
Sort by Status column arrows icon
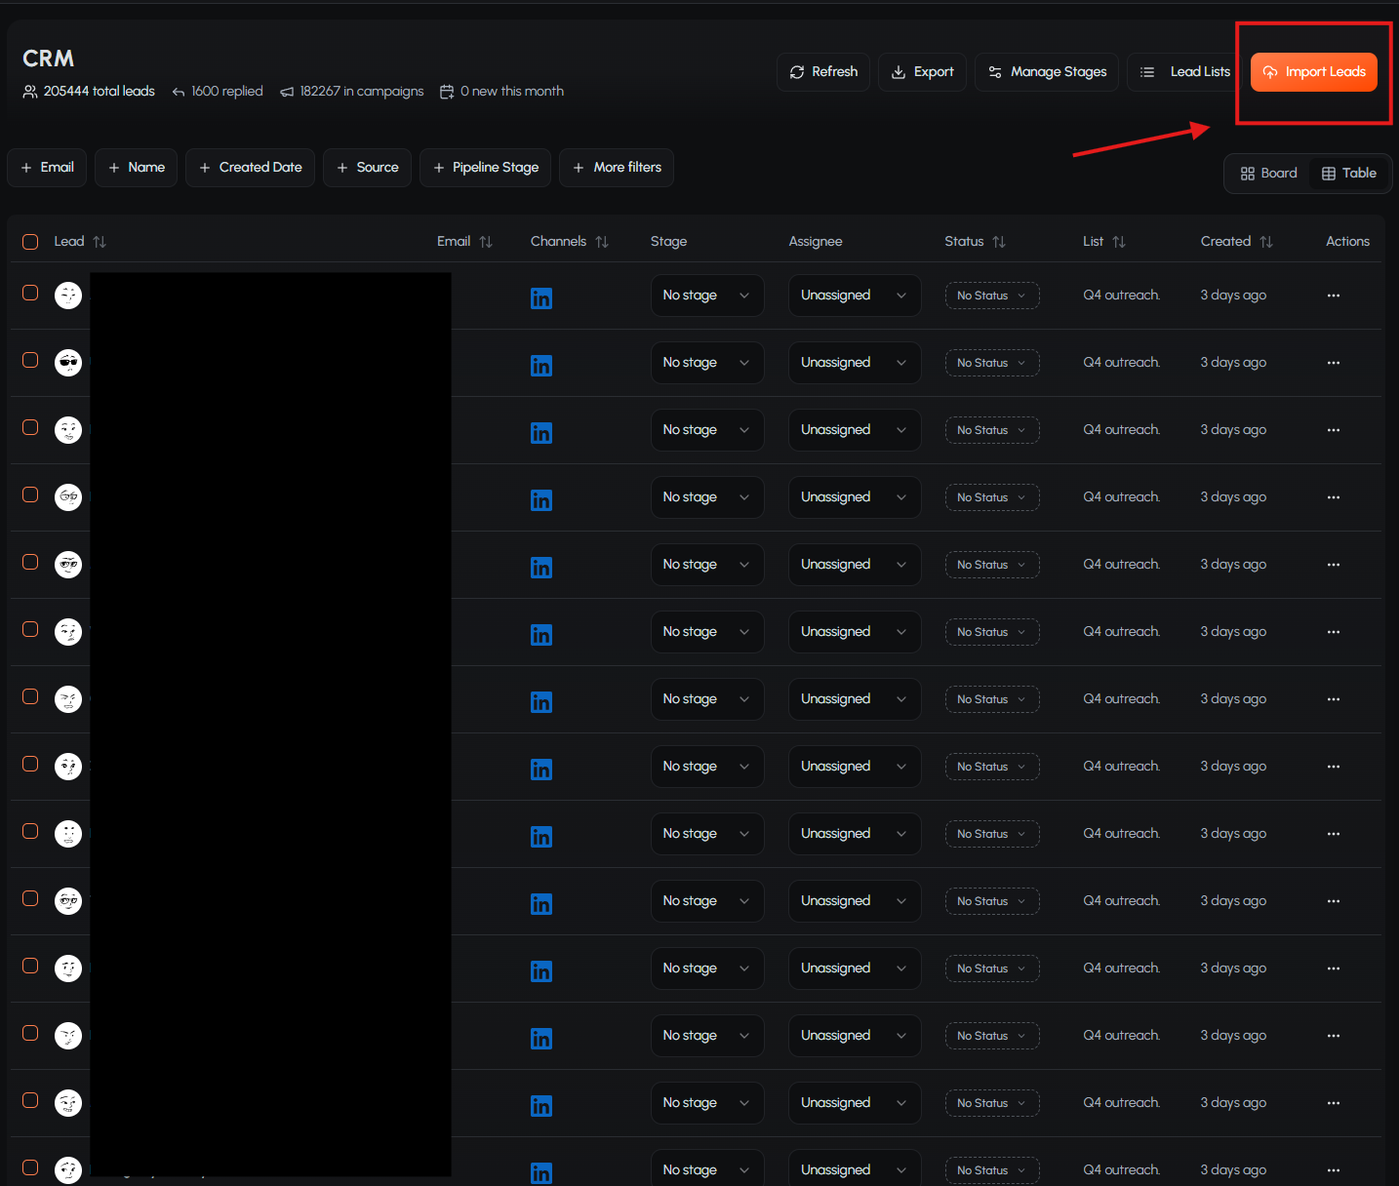coord(999,242)
